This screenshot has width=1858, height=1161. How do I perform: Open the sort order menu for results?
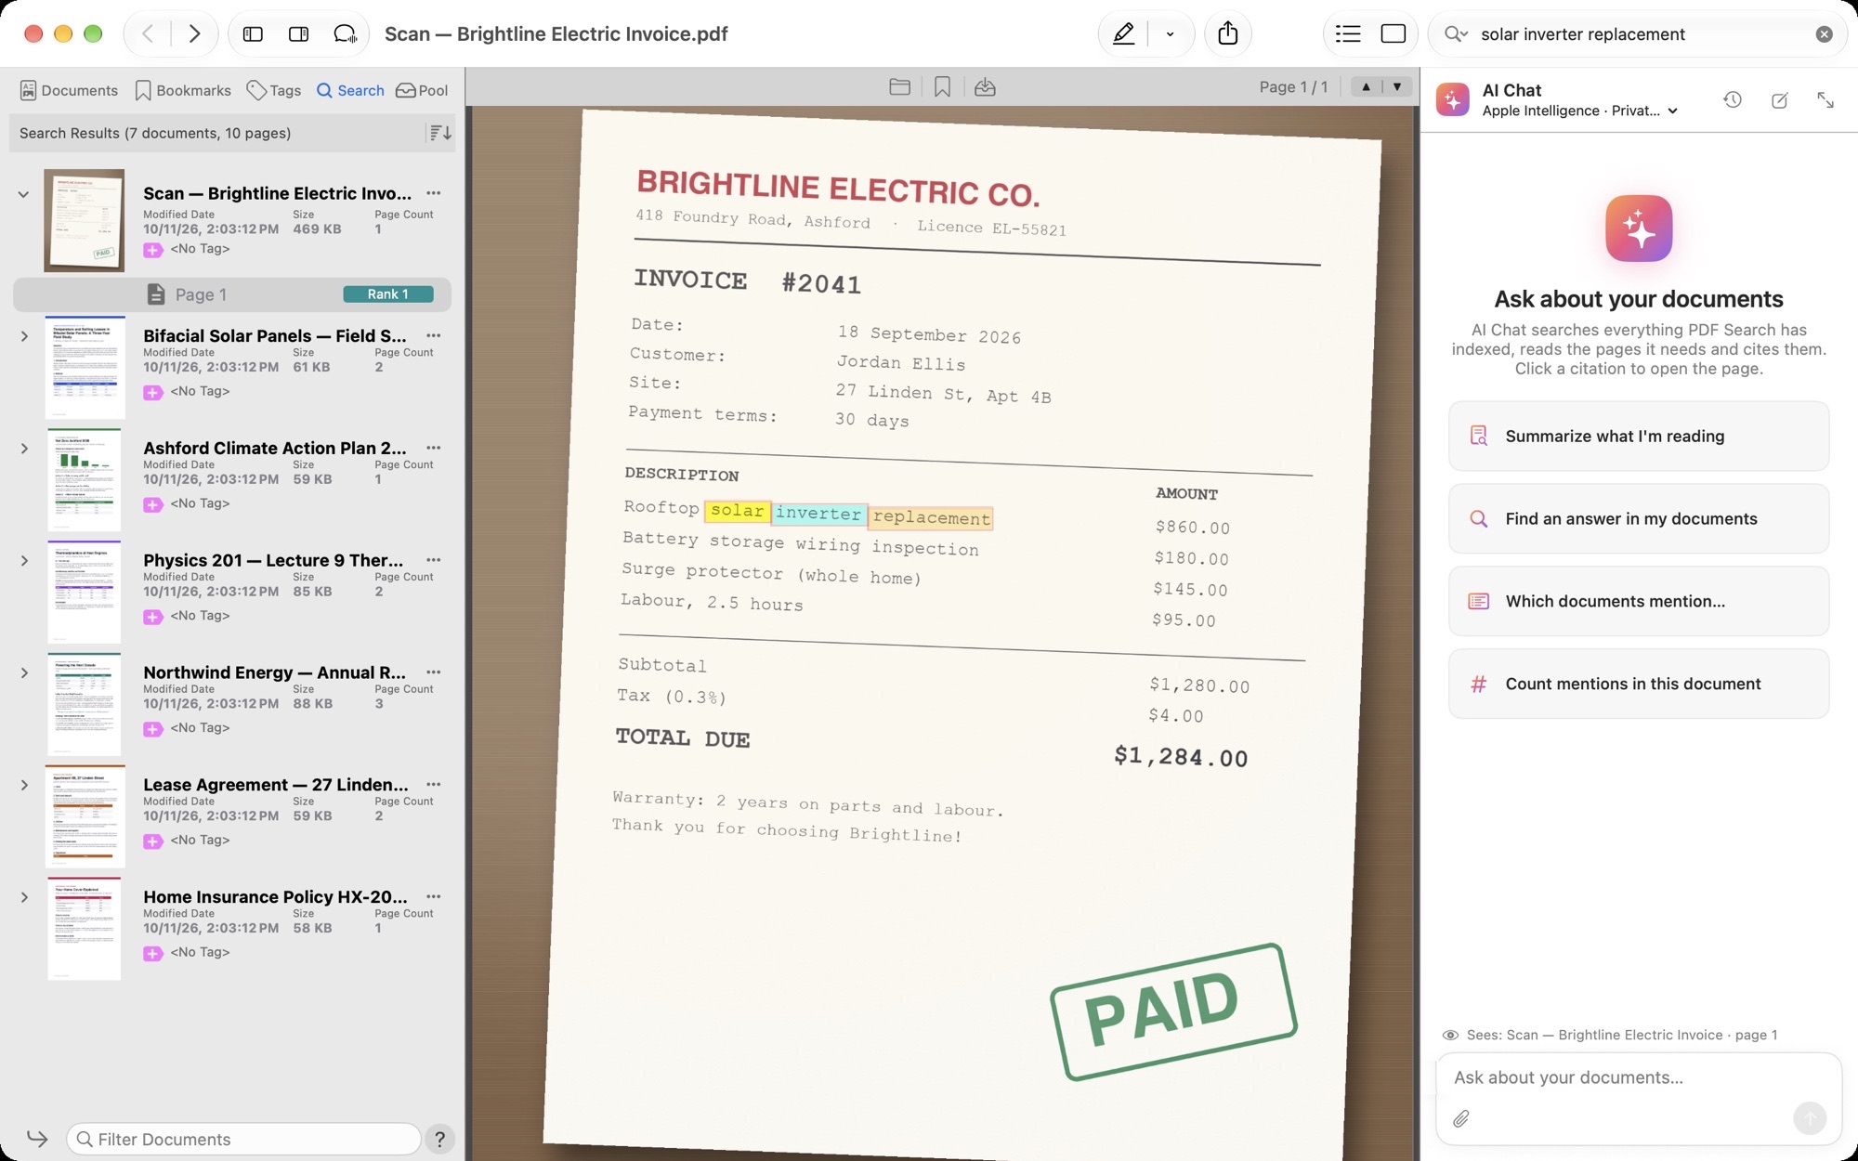point(440,133)
